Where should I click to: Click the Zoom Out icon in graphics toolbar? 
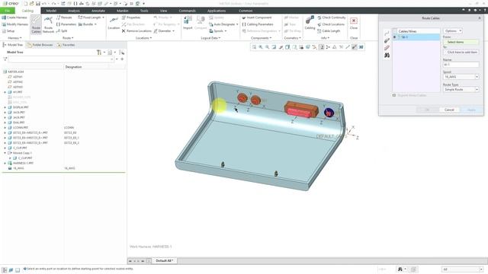coord(267,47)
